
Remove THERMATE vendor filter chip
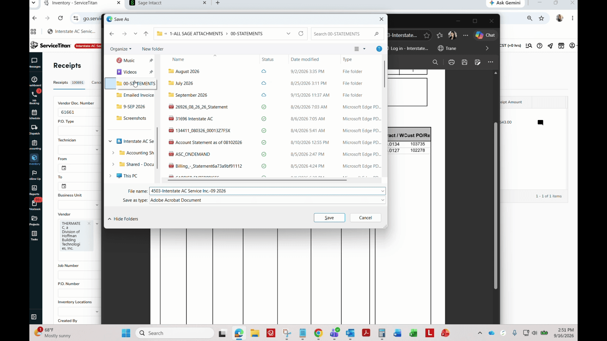point(89,224)
